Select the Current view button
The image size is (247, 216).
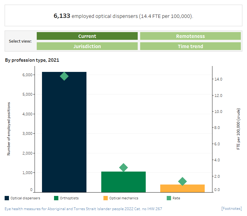pyautogui.click(x=87, y=36)
